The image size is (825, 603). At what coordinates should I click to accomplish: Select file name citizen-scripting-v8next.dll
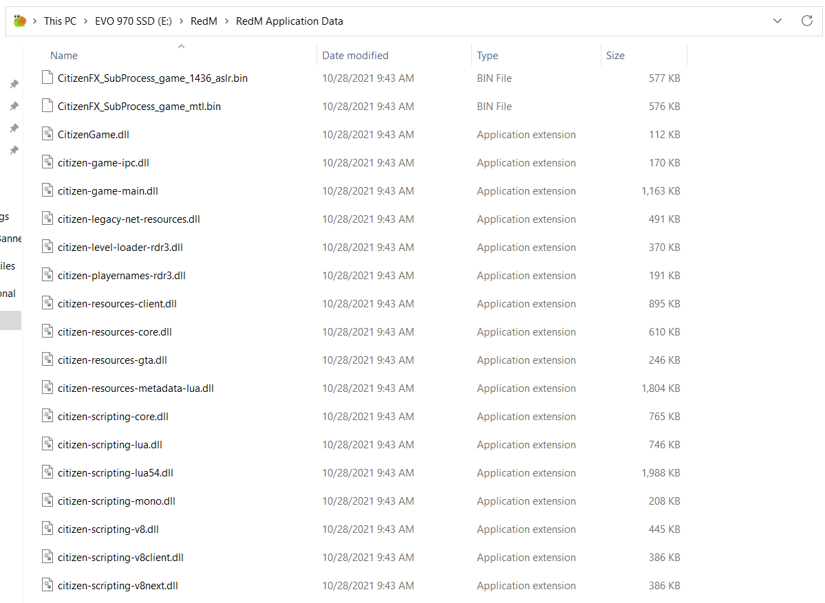pos(118,586)
